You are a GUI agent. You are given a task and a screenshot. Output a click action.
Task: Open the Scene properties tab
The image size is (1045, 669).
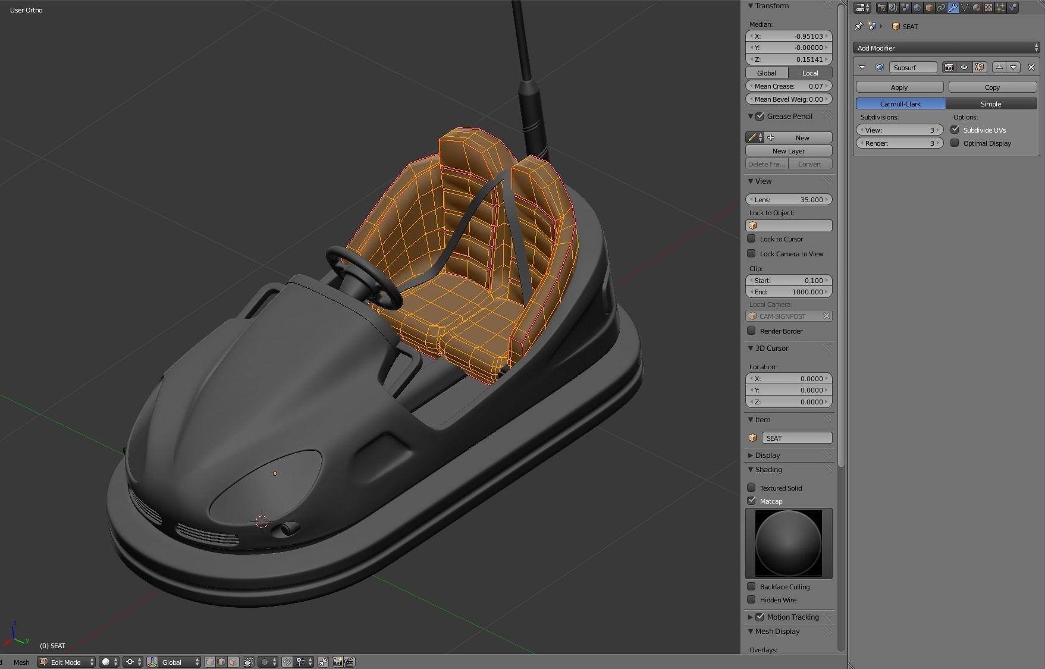click(906, 8)
